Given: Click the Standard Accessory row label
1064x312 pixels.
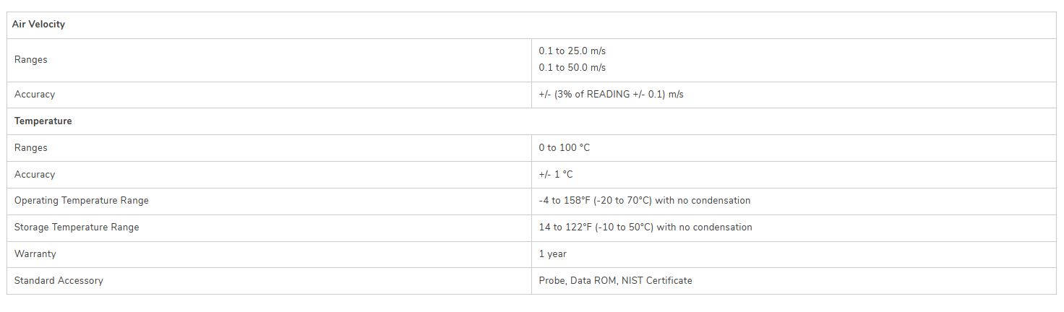Looking at the screenshot, I should coord(59,281).
